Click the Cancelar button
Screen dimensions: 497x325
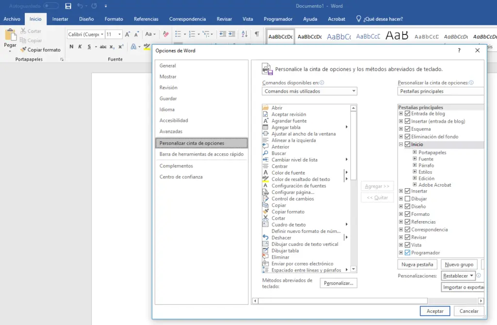click(469, 311)
